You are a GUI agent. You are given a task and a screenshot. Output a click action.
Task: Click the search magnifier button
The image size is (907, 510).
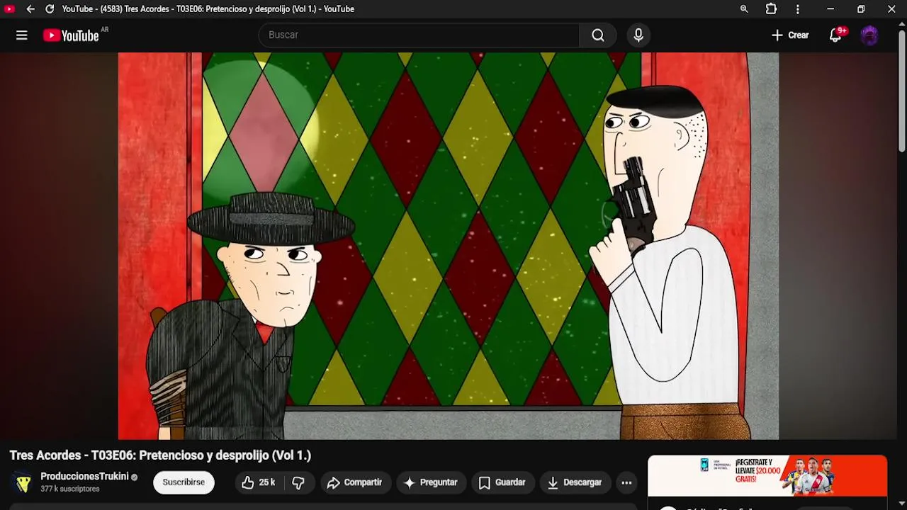pos(598,35)
